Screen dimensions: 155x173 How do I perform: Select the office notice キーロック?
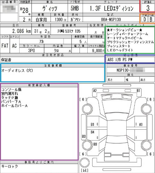tap(9, 166)
